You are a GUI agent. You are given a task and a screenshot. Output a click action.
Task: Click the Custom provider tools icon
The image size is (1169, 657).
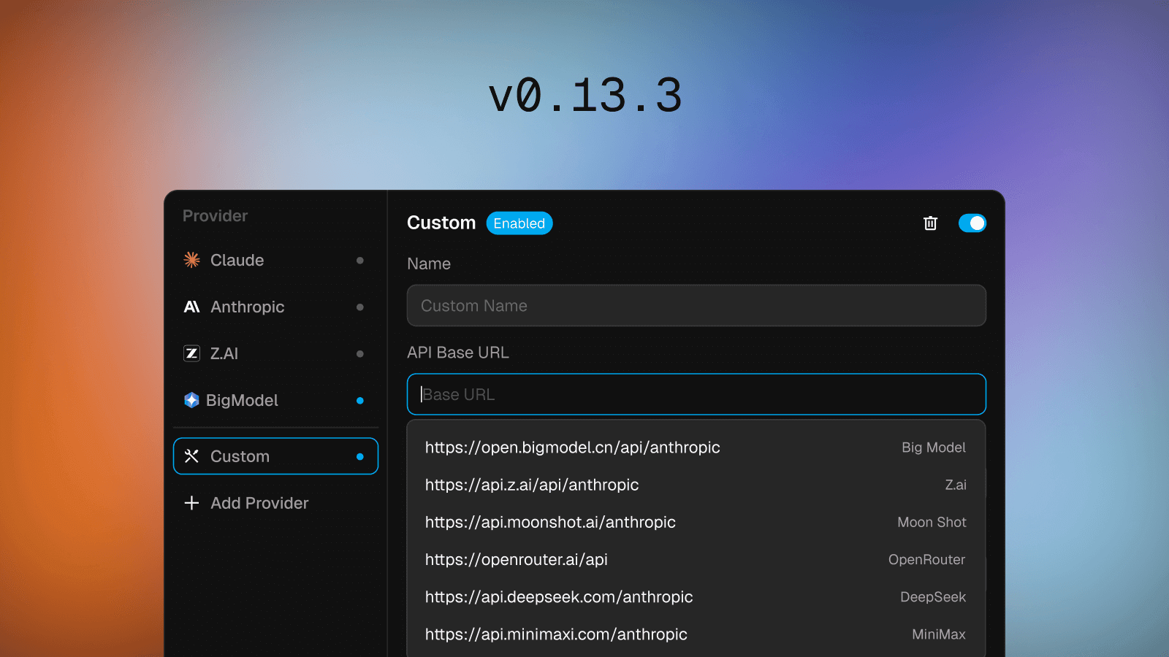[x=191, y=456]
